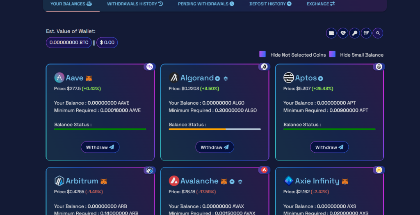Click the Algorand balance status bar
This screenshot has height=215, width=420.
coord(215,129)
